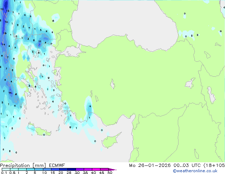
Task: Click the 'ECMWF' model label
Action: click(x=57, y=165)
